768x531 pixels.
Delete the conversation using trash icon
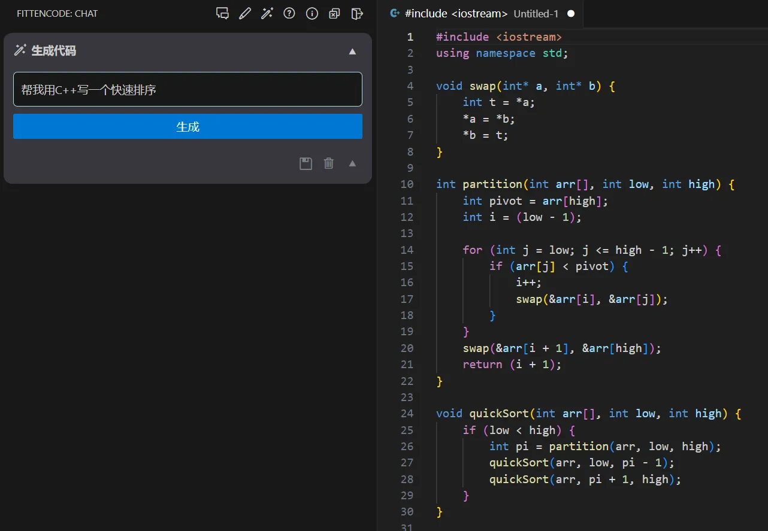click(329, 163)
